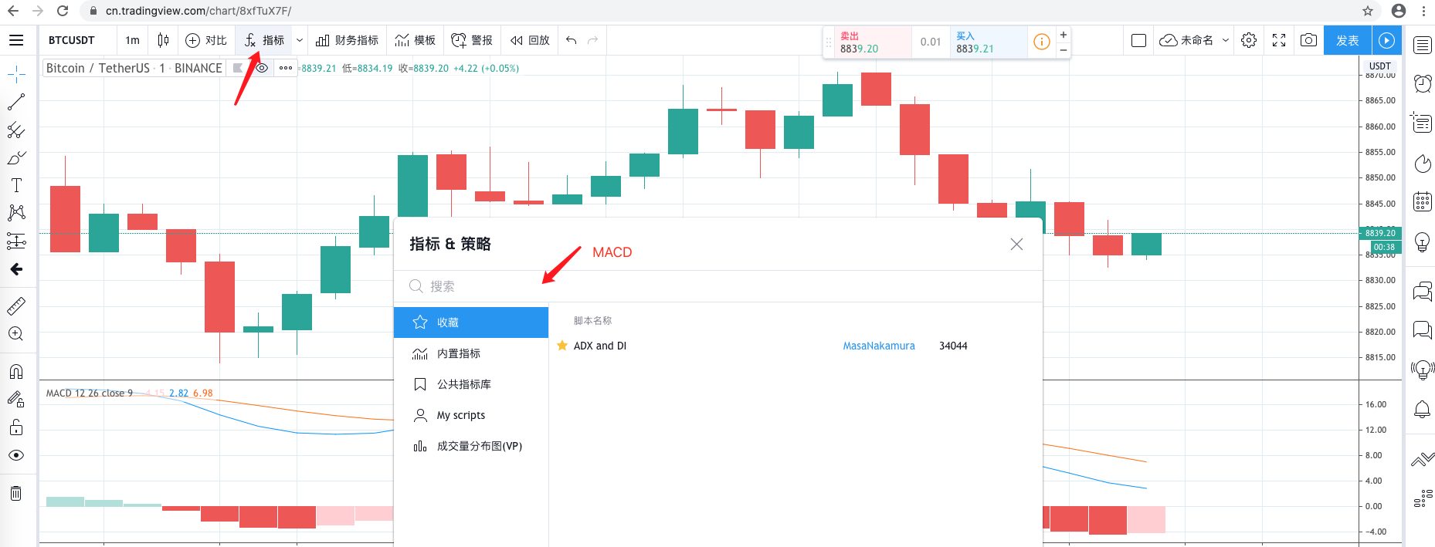1435x547 pixels.
Task: Click the ruler measure tool
Action: tap(16, 306)
